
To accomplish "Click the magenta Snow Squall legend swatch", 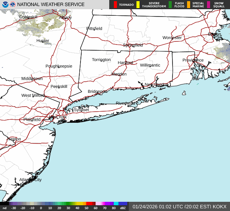I will coord(209,5).
